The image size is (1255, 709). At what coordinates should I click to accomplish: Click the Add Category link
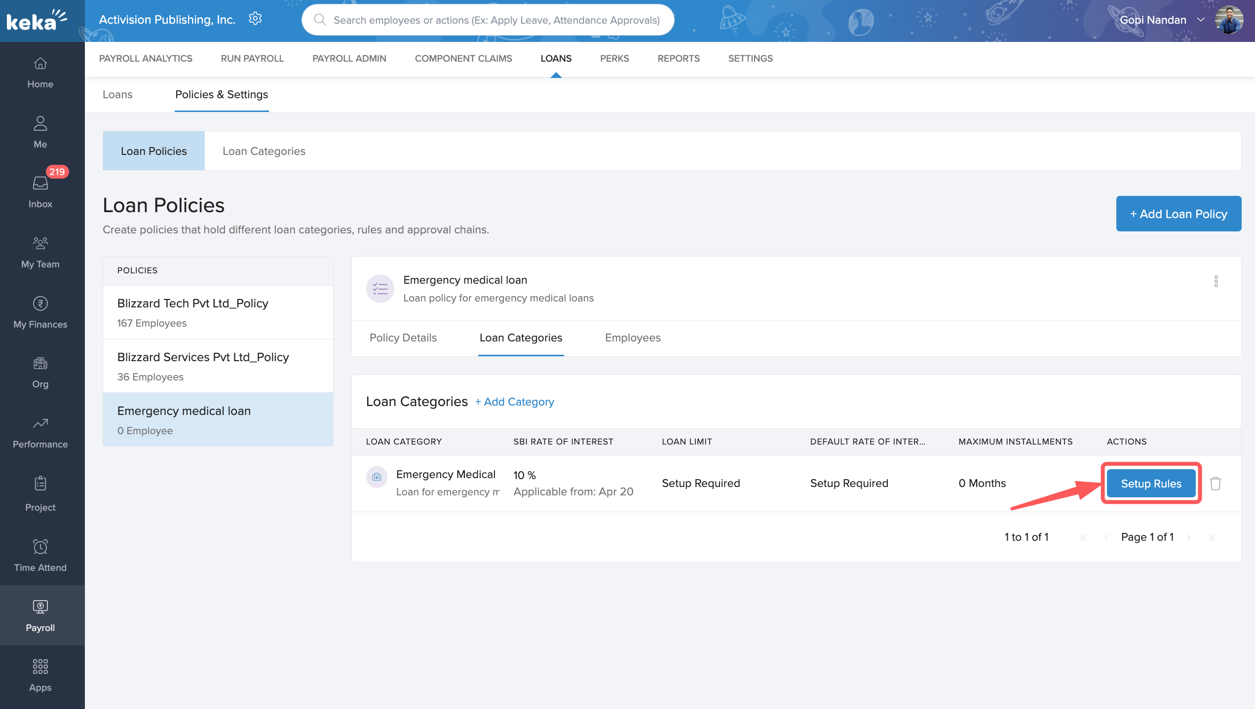[514, 402]
